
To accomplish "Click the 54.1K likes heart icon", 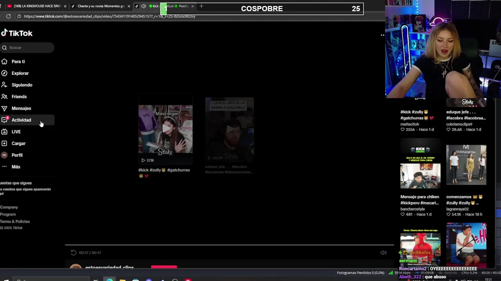I will [x=448, y=215].
